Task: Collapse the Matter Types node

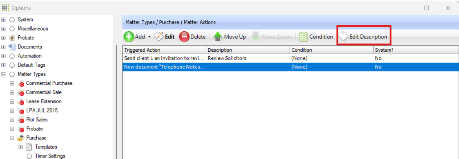Action: point(3,74)
